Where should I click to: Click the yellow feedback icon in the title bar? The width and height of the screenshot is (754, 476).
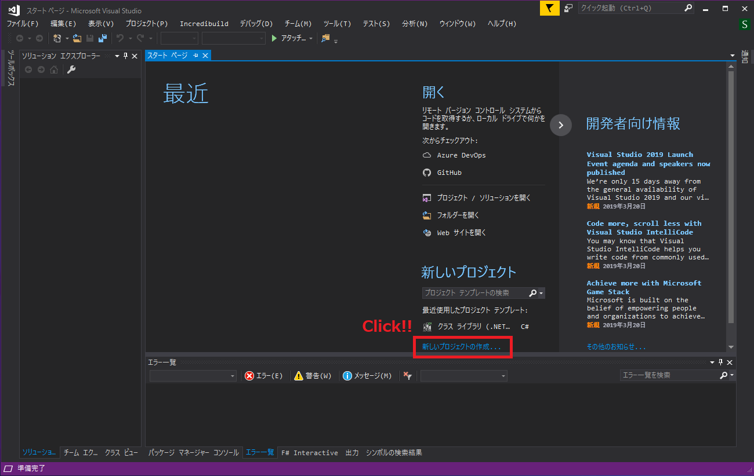(549, 9)
